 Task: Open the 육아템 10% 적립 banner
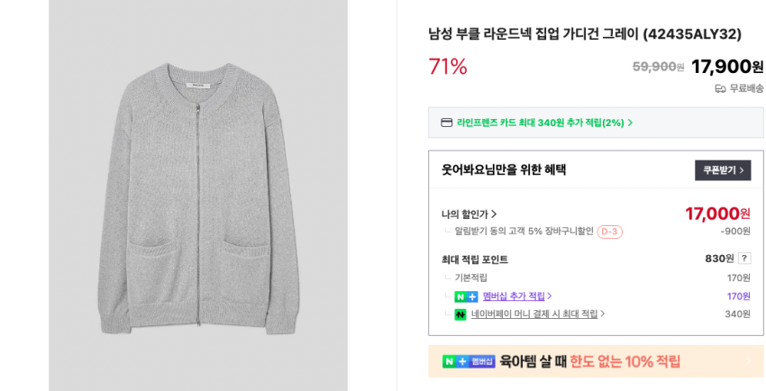click(595, 361)
